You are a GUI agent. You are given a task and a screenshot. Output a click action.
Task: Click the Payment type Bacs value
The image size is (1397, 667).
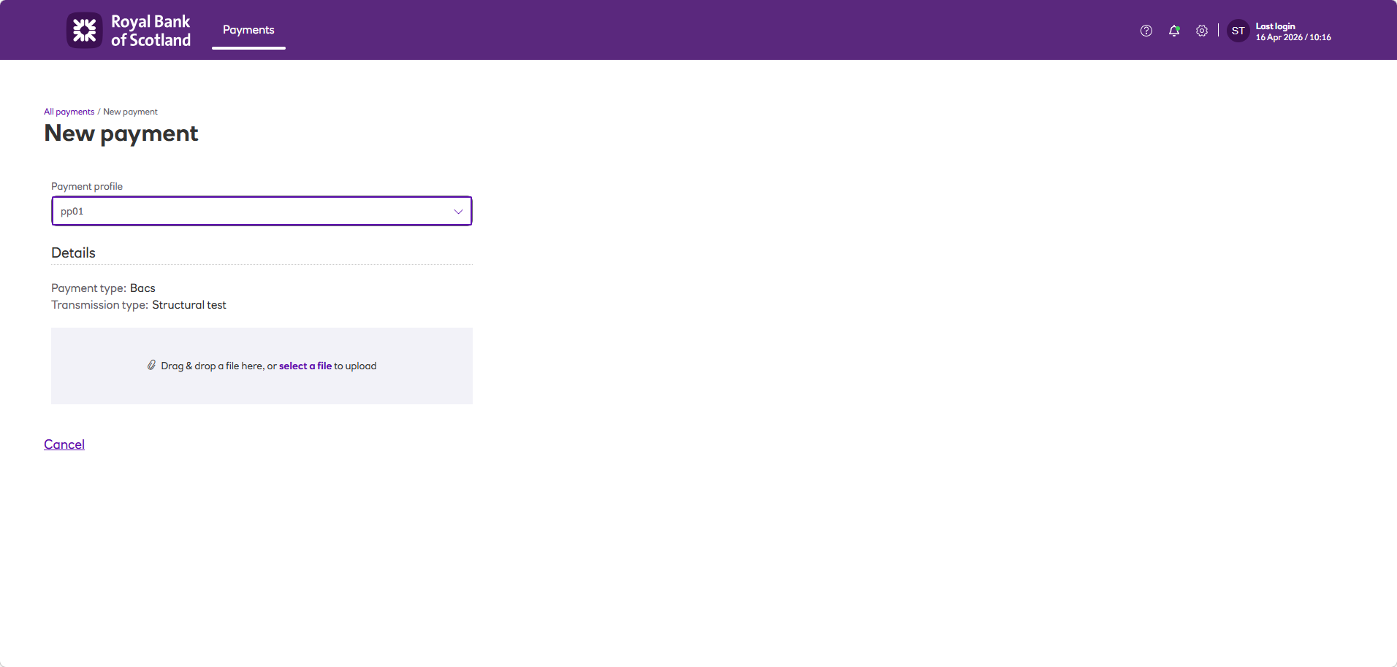tap(142, 288)
